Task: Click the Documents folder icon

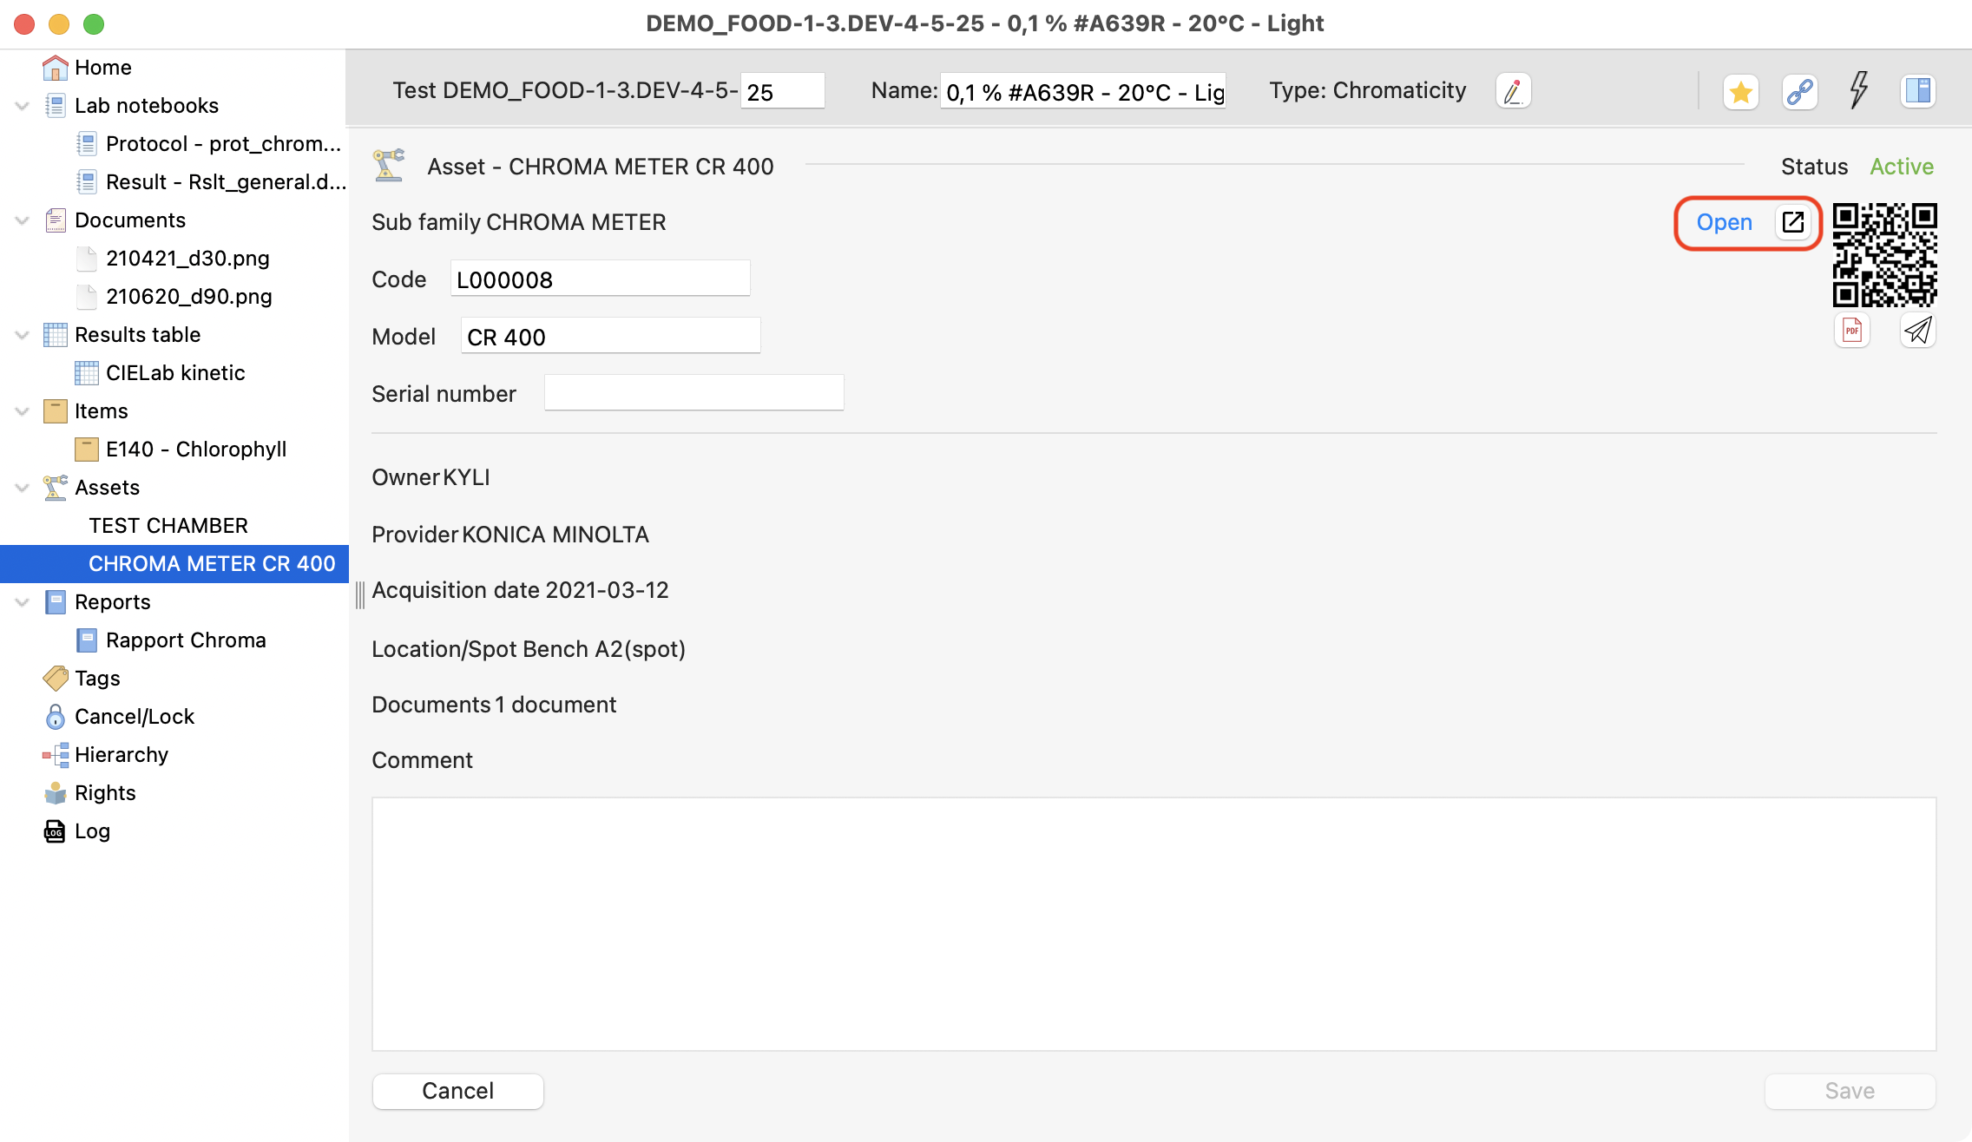Action: coord(55,220)
